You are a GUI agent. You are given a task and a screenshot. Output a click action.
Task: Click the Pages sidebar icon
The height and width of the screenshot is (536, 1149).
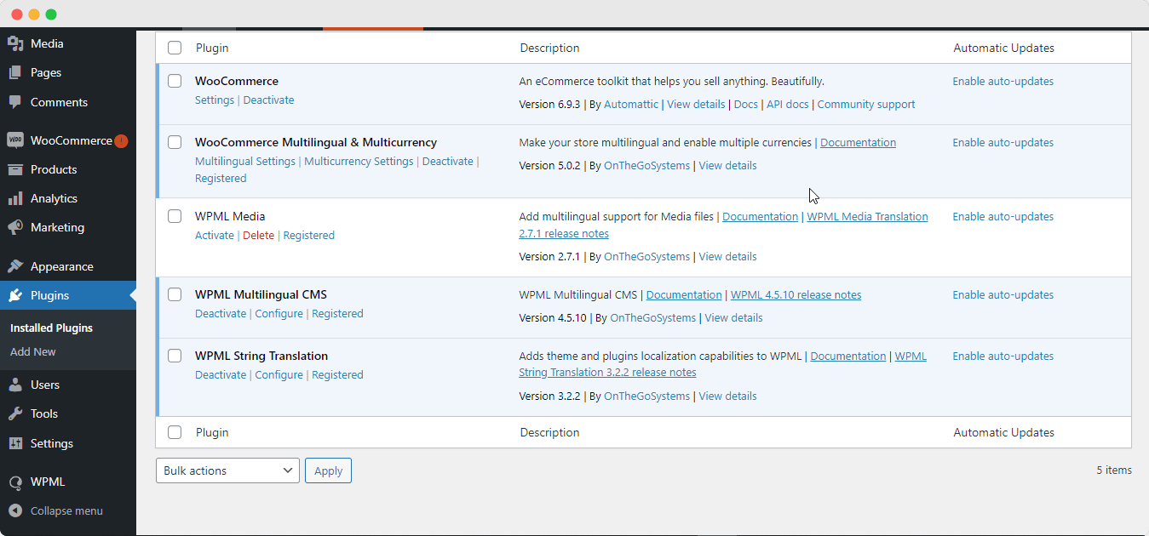point(15,73)
